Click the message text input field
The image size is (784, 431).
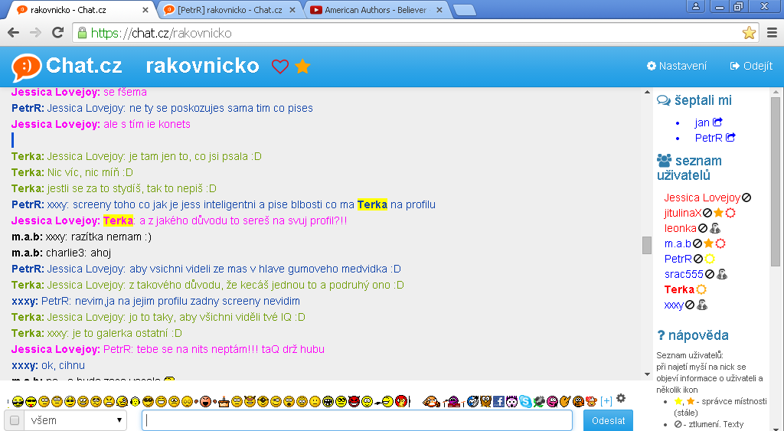pyautogui.click(x=357, y=420)
